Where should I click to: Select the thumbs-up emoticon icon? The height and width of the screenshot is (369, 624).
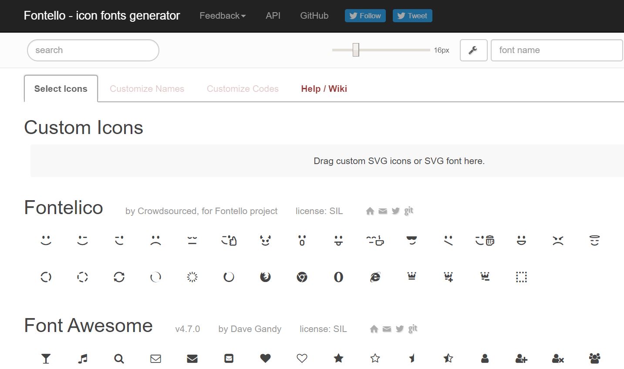tap(229, 240)
